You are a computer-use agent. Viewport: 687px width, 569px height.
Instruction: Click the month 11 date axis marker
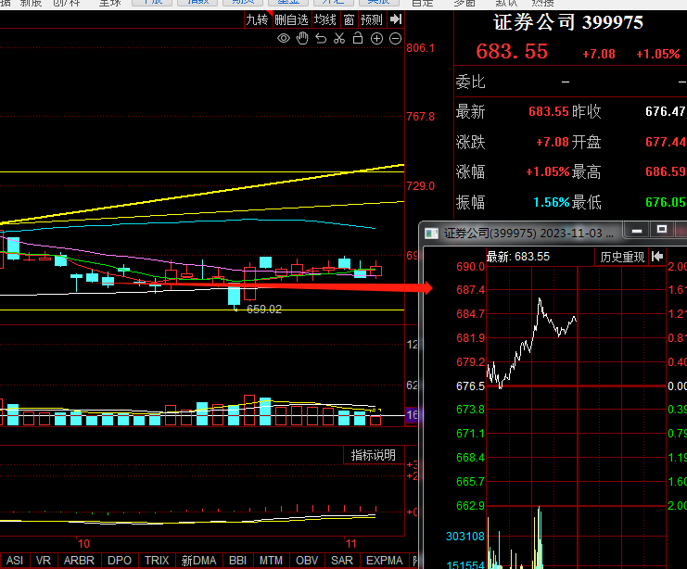(x=351, y=544)
